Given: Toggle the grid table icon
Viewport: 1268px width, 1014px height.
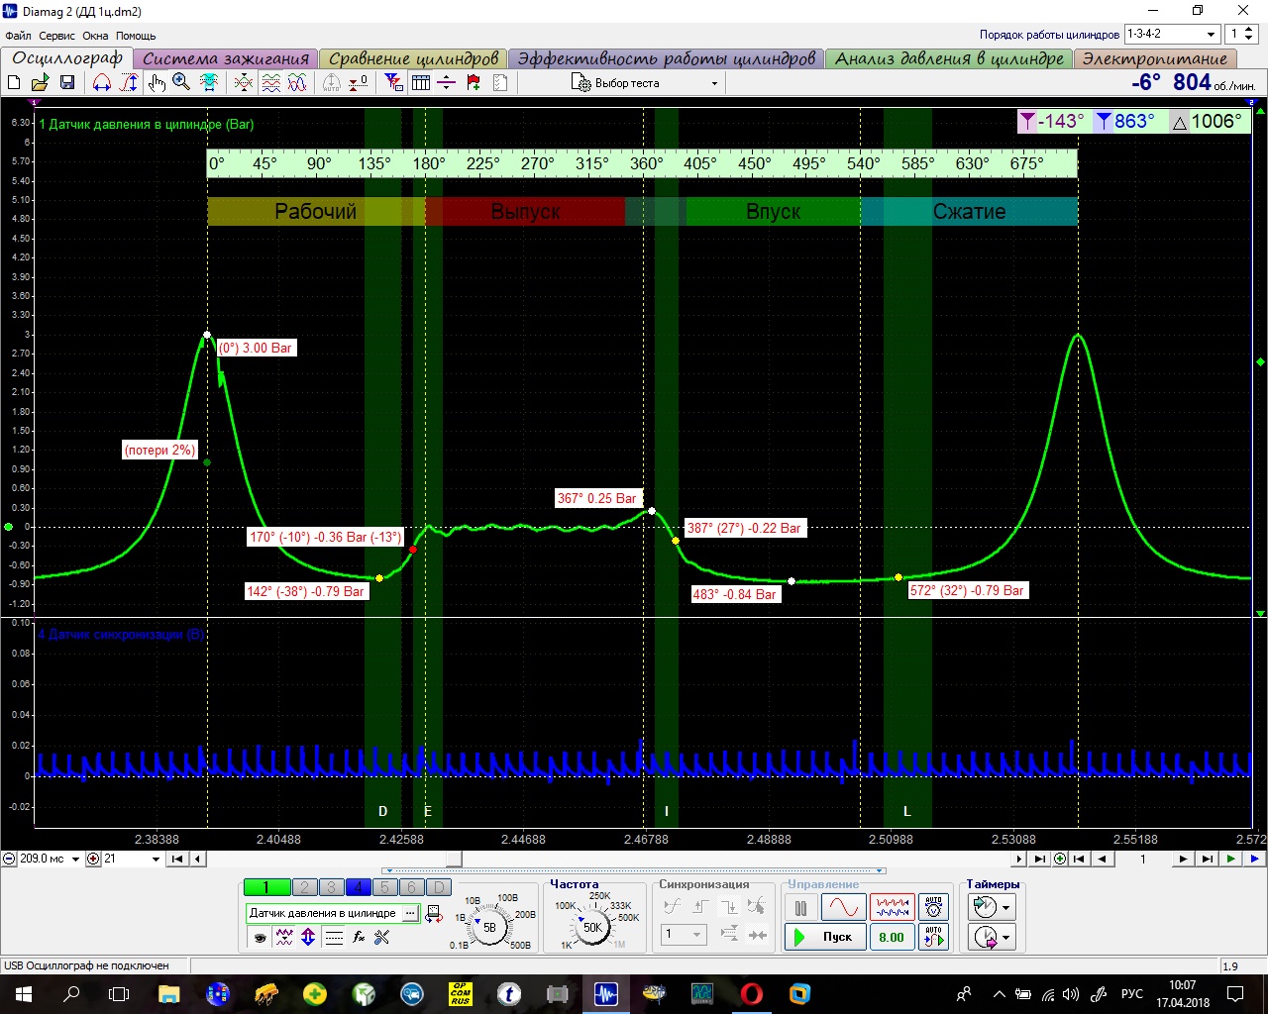Looking at the screenshot, I should tap(421, 83).
